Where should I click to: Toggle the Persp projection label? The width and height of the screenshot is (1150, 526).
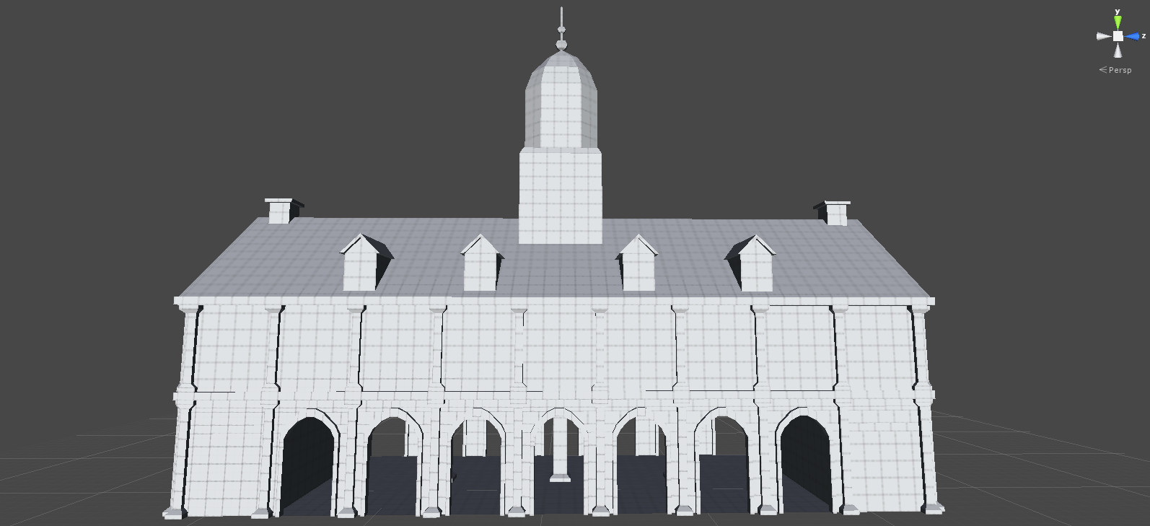coord(1120,70)
